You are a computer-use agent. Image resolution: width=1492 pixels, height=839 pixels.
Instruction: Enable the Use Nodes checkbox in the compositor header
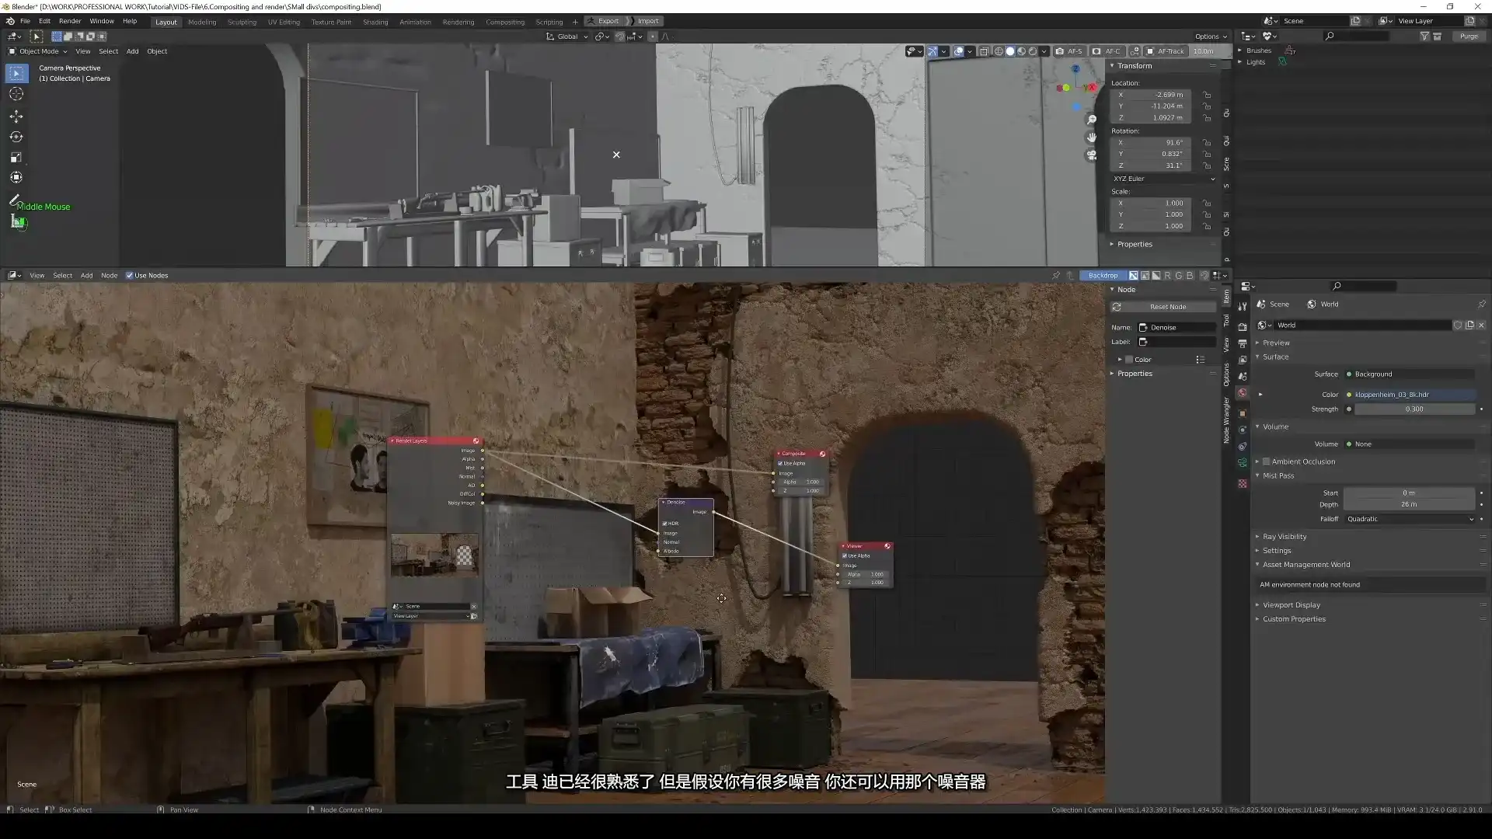[x=130, y=275]
